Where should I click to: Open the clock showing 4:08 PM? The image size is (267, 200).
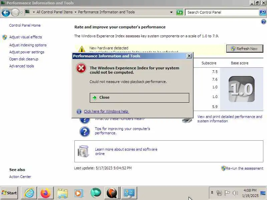pos(250,193)
